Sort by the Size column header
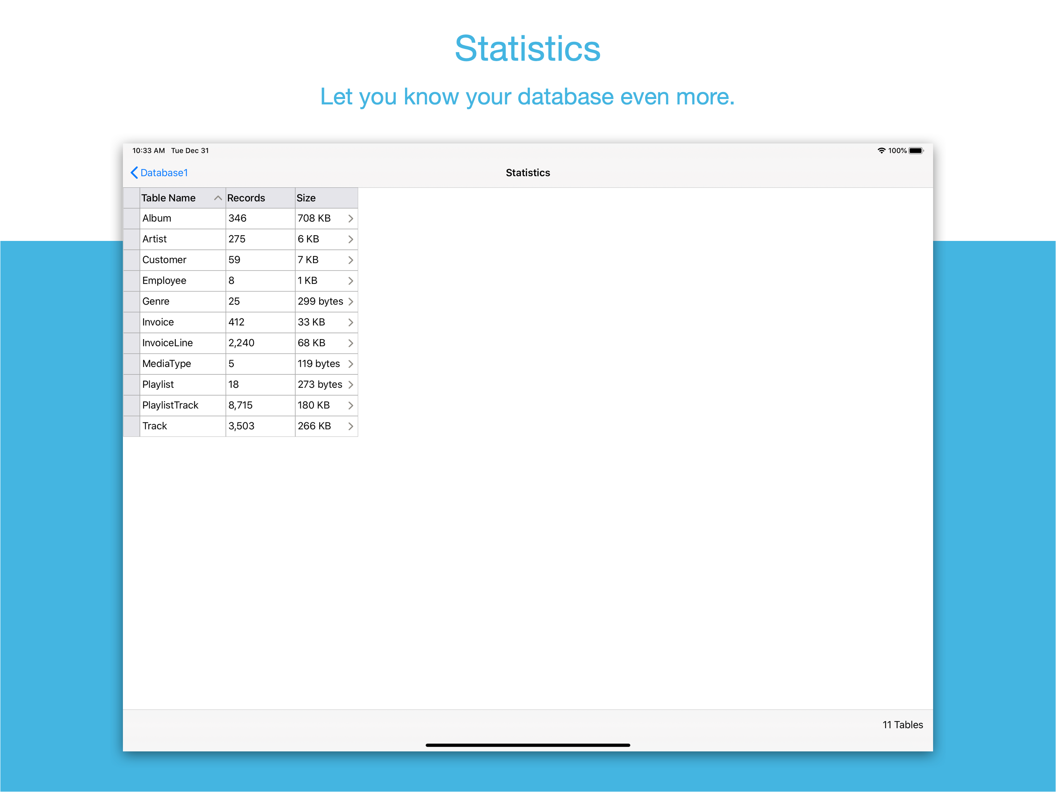 click(306, 198)
